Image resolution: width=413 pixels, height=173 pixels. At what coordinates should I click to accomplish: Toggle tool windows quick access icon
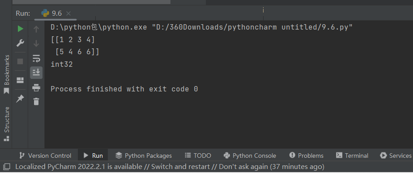click(7, 166)
